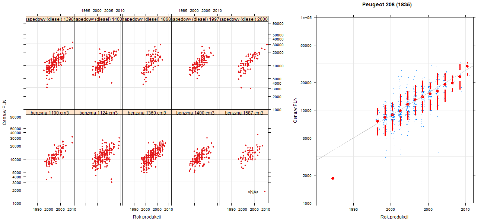The width and height of the screenshot is (484, 223).
Task: Click the "2010" x-axis tick in the Peugeot 206 chart
Action: [465, 210]
